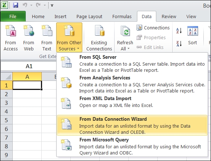Click the XML Data Import icon

click(x=66, y=103)
